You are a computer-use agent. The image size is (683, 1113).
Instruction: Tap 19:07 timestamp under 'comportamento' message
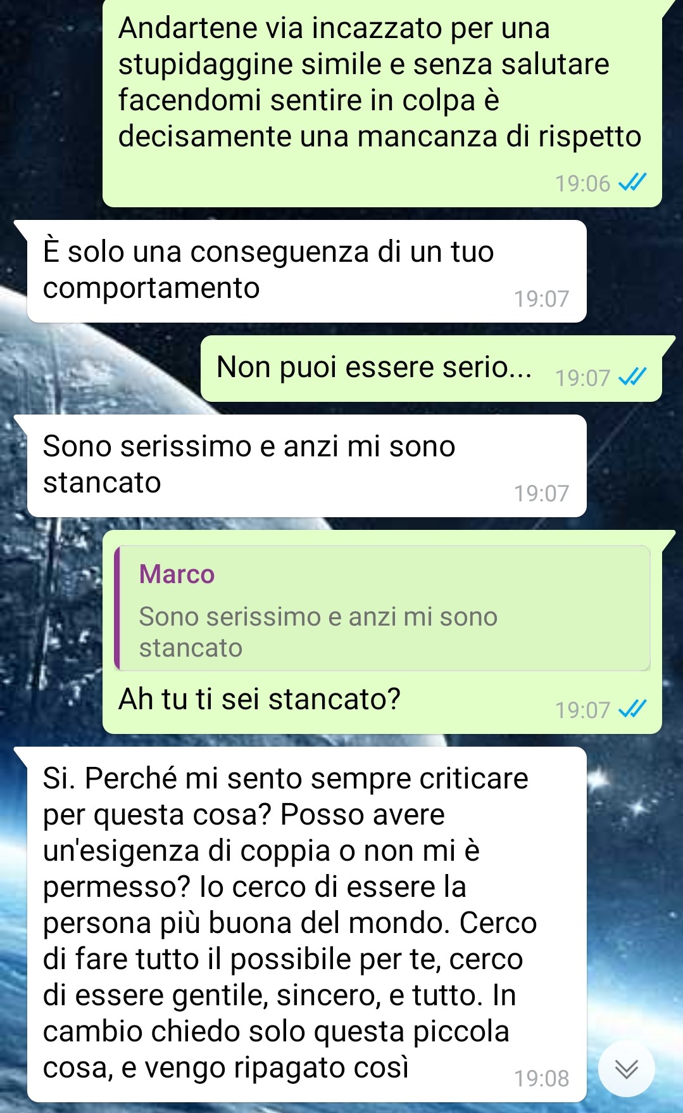click(x=542, y=299)
